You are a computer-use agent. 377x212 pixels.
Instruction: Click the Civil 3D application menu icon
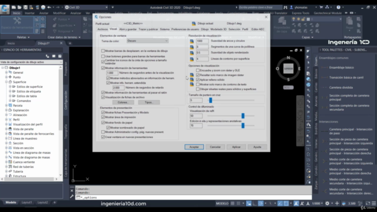tap(5, 9)
